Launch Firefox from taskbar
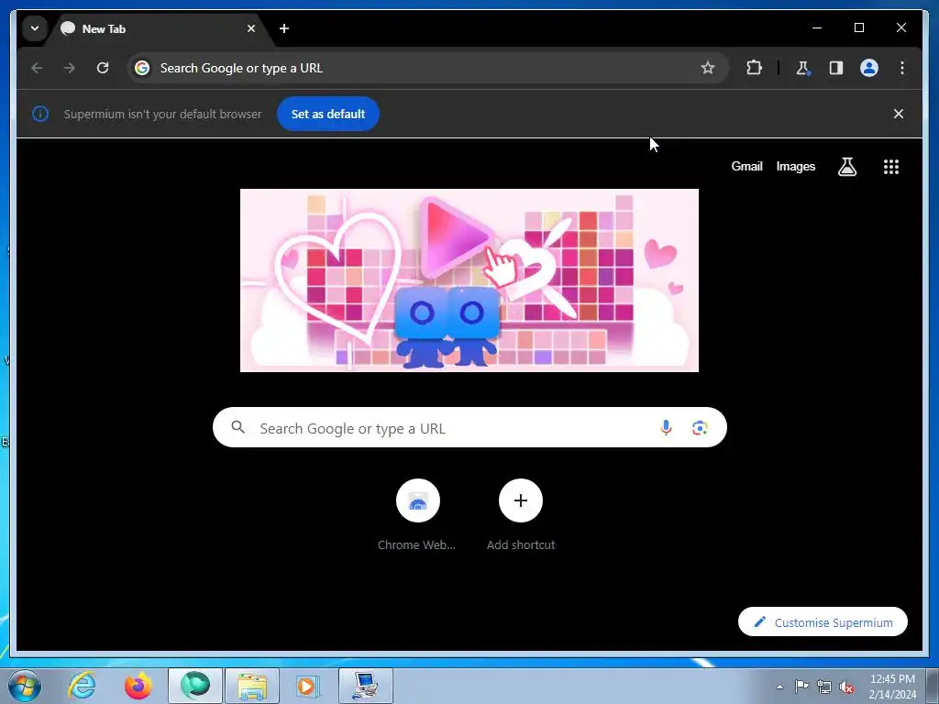The image size is (939, 704). (138, 686)
